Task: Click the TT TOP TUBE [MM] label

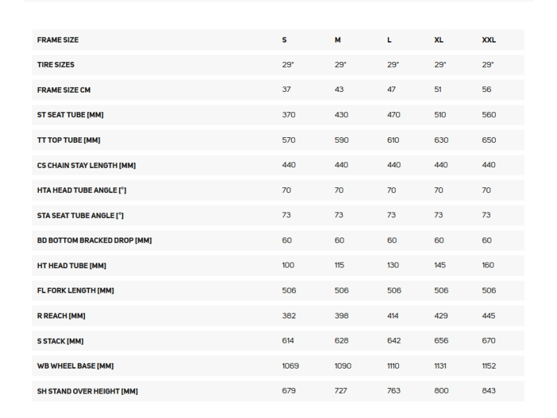Action: point(69,140)
